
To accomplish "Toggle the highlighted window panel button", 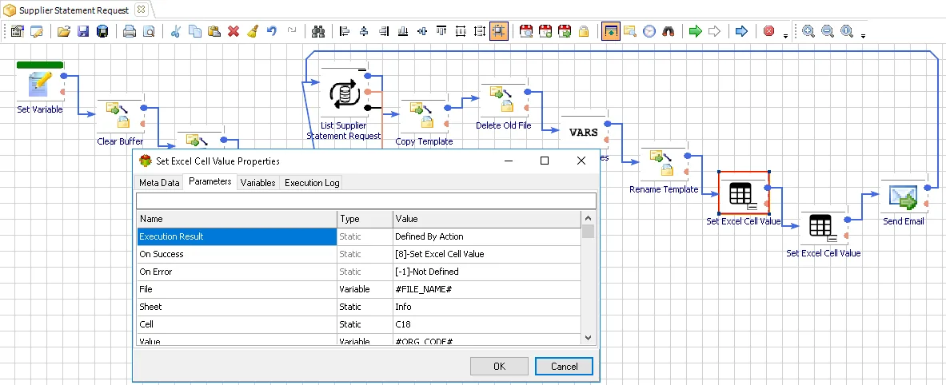I will 611,31.
